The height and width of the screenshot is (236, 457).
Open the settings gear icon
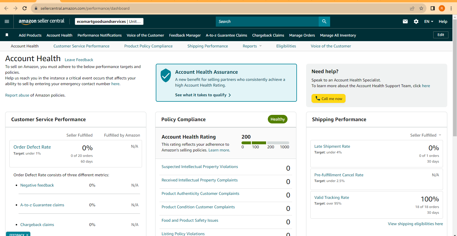click(416, 21)
